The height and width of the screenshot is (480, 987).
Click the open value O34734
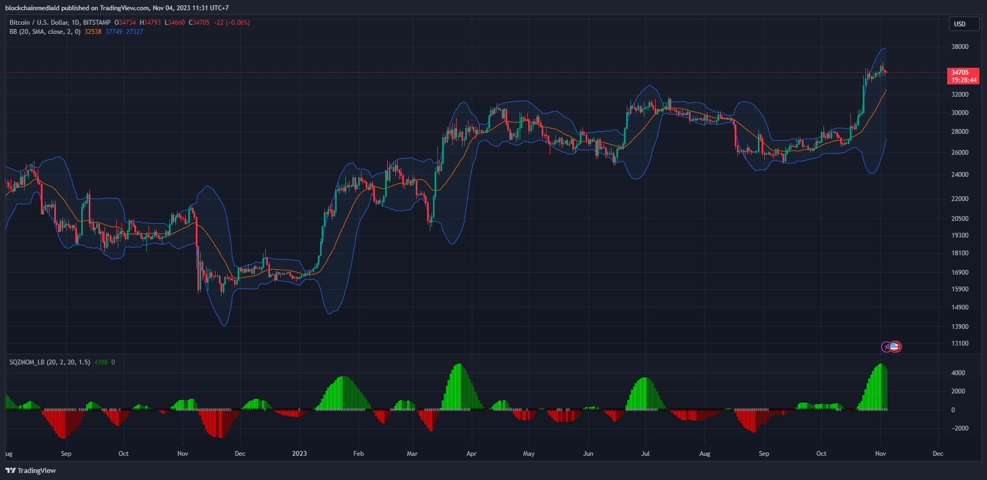click(125, 23)
